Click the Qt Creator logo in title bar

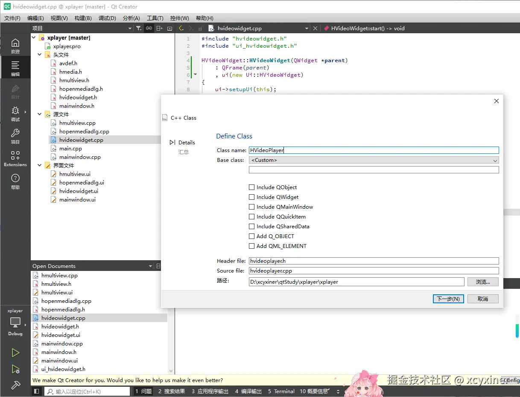(6, 6)
